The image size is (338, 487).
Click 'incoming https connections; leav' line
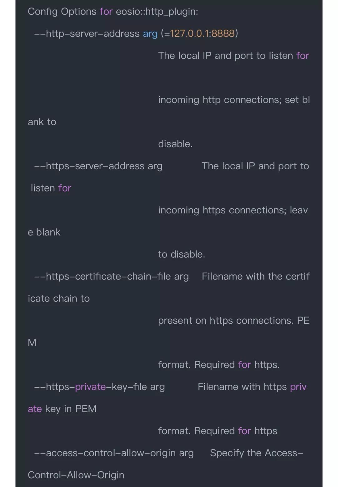point(233,210)
